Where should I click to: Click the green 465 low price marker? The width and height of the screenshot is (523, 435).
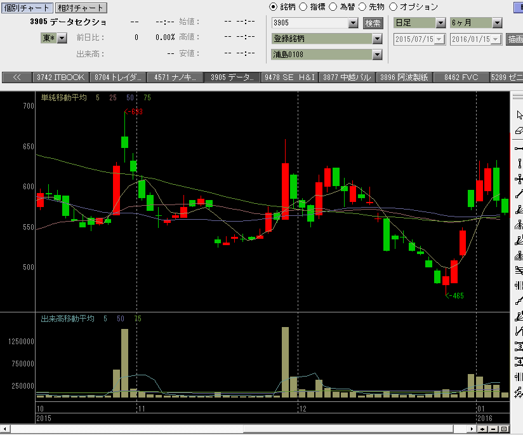tap(454, 296)
